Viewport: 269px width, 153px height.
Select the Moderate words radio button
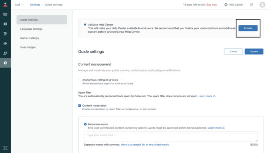85,124
